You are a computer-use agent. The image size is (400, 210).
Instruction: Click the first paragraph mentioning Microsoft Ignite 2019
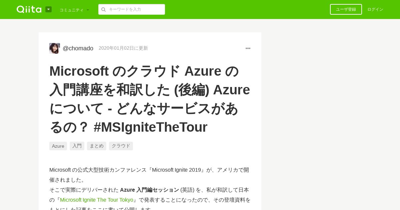(x=149, y=175)
